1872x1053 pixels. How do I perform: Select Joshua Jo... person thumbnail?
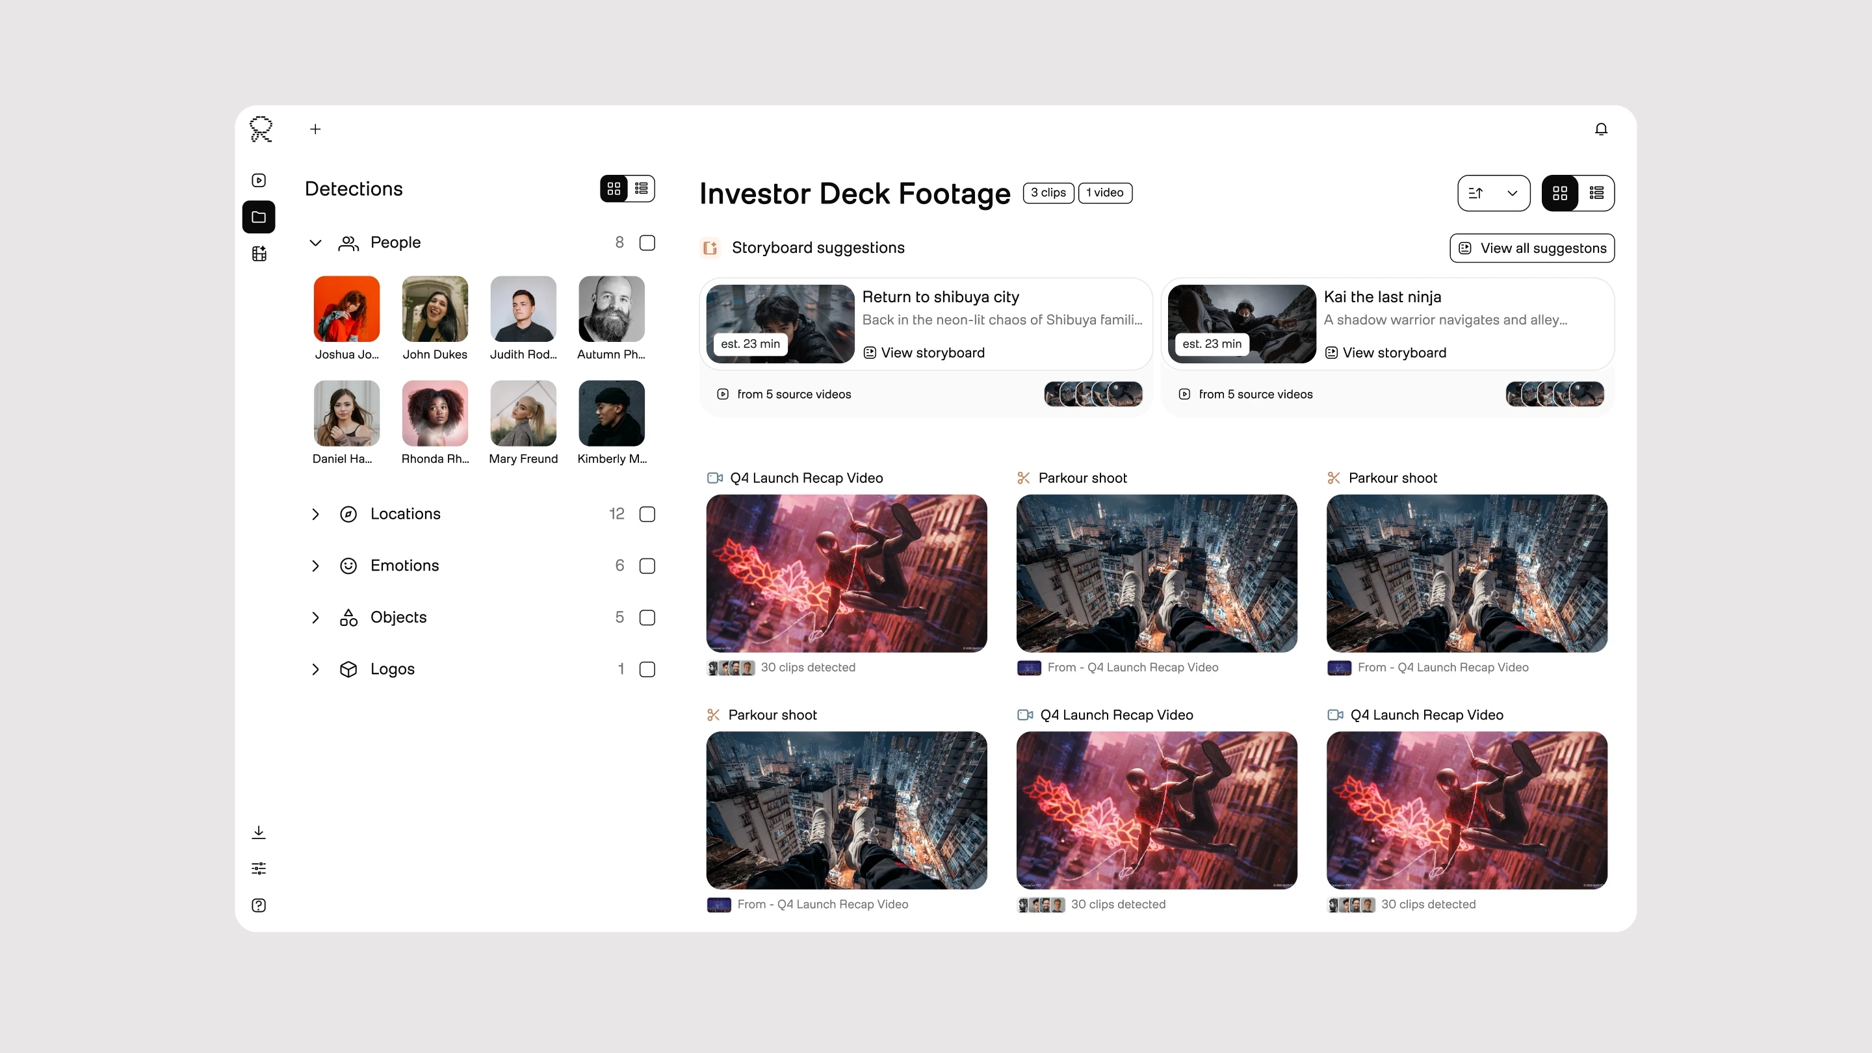(x=346, y=309)
